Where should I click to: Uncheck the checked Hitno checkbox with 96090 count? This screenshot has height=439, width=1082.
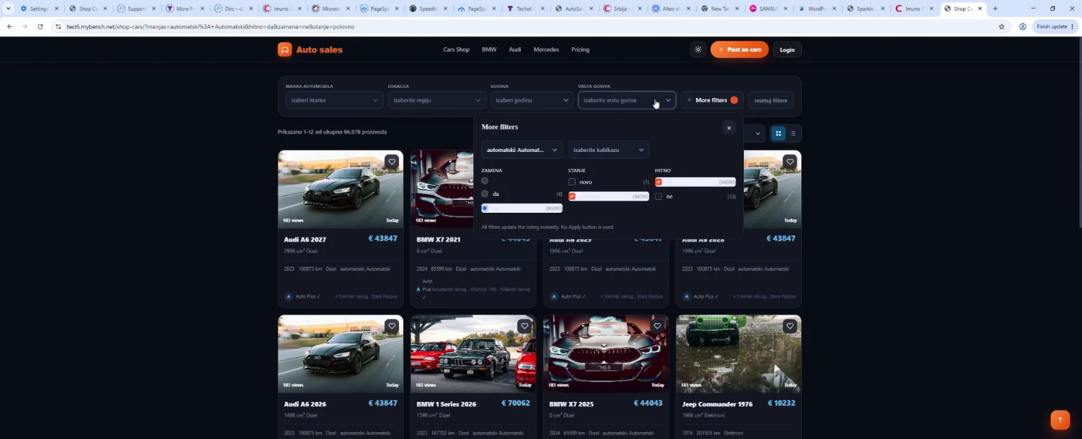click(659, 182)
